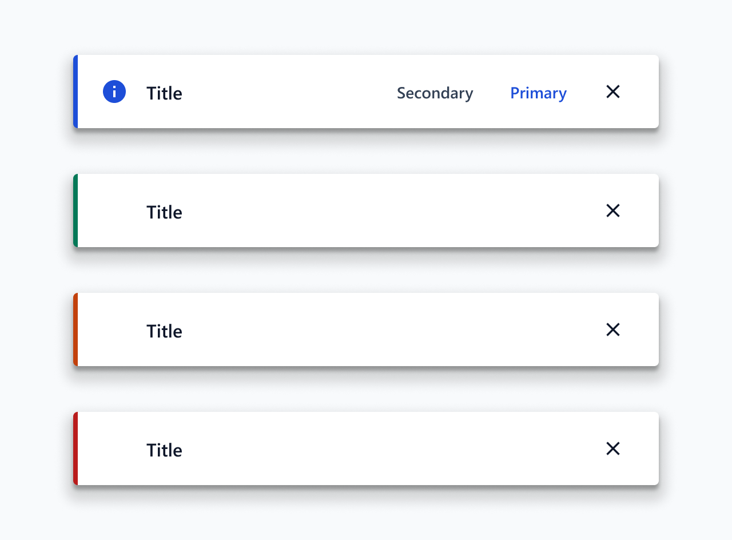Viewport: 732px width, 540px height.
Task: Click the blank space between Title and Secondary
Action: pos(289,92)
